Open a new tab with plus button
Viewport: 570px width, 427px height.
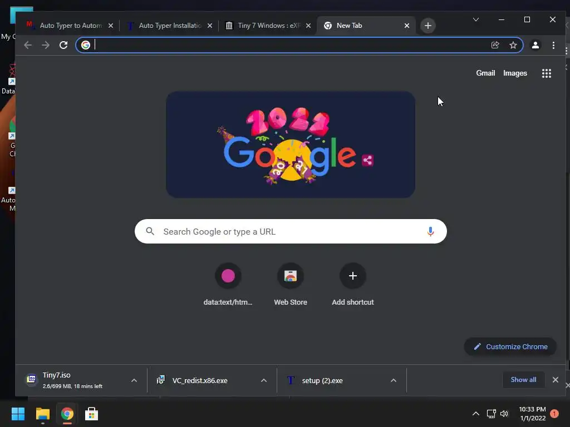point(428,26)
